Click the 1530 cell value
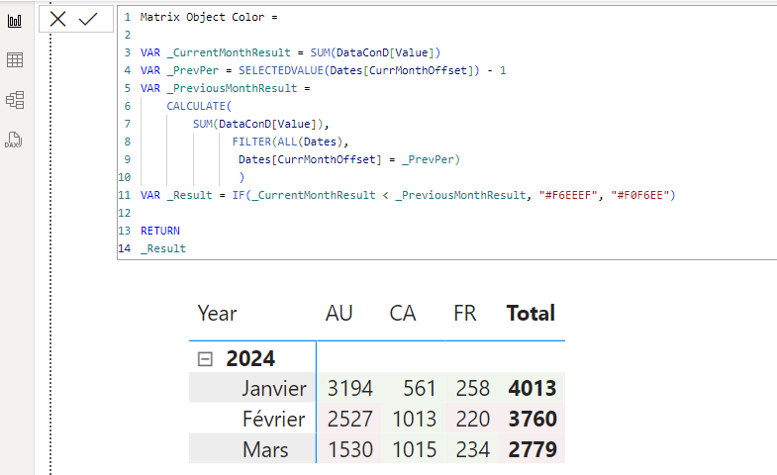 coord(350,449)
